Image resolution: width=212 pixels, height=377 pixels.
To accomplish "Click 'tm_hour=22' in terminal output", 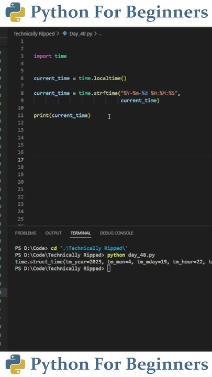I will pos(188,262).
